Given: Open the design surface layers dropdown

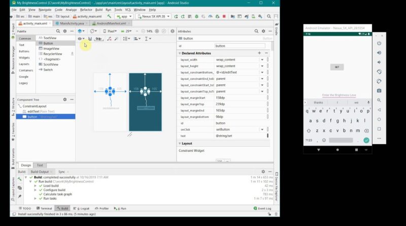Looking at the screenshot, I should tap(81, 31).
